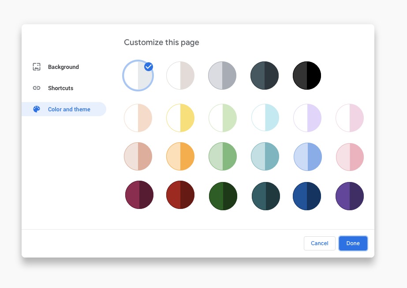This screenshot has width=407, height=288.
Task: Apply the dark green theme swatch
Action: 223,196
